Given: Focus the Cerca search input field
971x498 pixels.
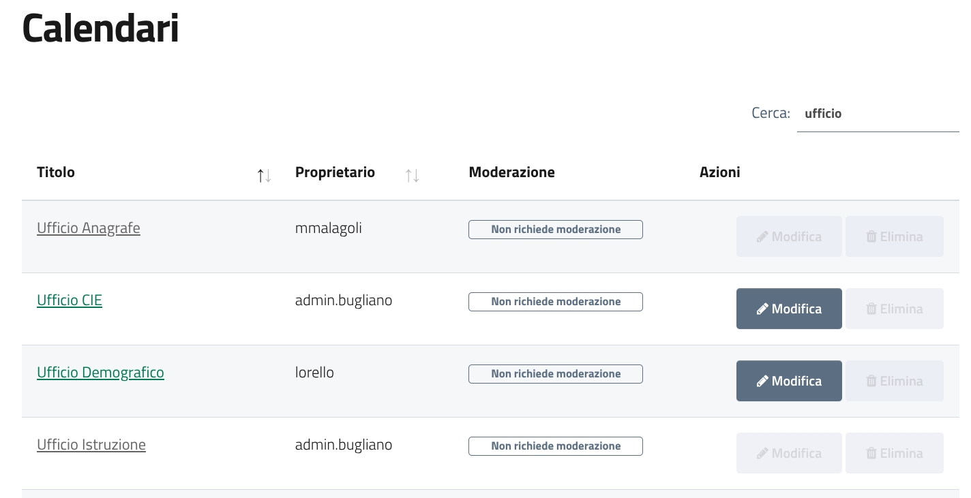Looking at the screenshot, I should tap(877, 114).
